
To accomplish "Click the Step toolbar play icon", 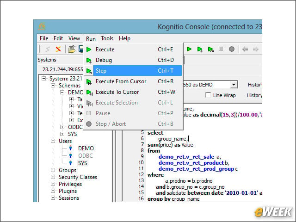I will (210, 49).
